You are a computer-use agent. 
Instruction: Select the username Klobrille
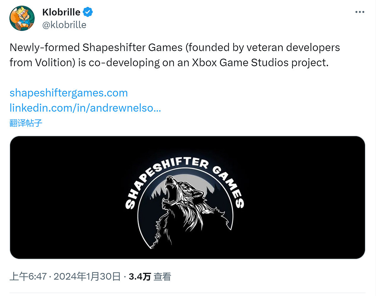point(62,12)
